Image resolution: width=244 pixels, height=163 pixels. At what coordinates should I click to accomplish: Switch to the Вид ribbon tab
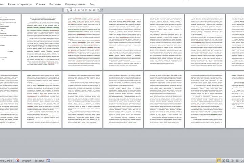tap(92, 4)
